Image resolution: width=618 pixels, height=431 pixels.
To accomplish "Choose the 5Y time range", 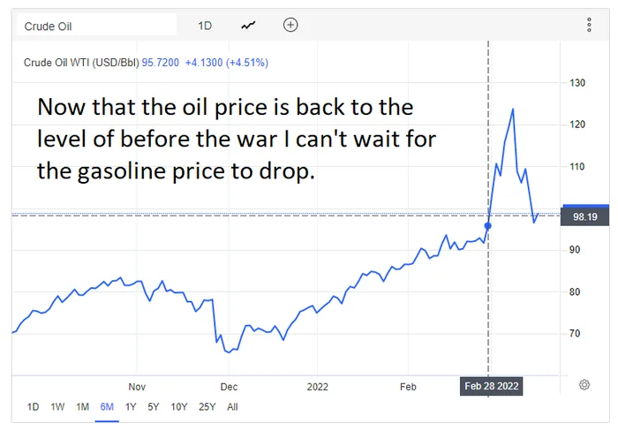I will pyautogui.click(x=154, y=407).
